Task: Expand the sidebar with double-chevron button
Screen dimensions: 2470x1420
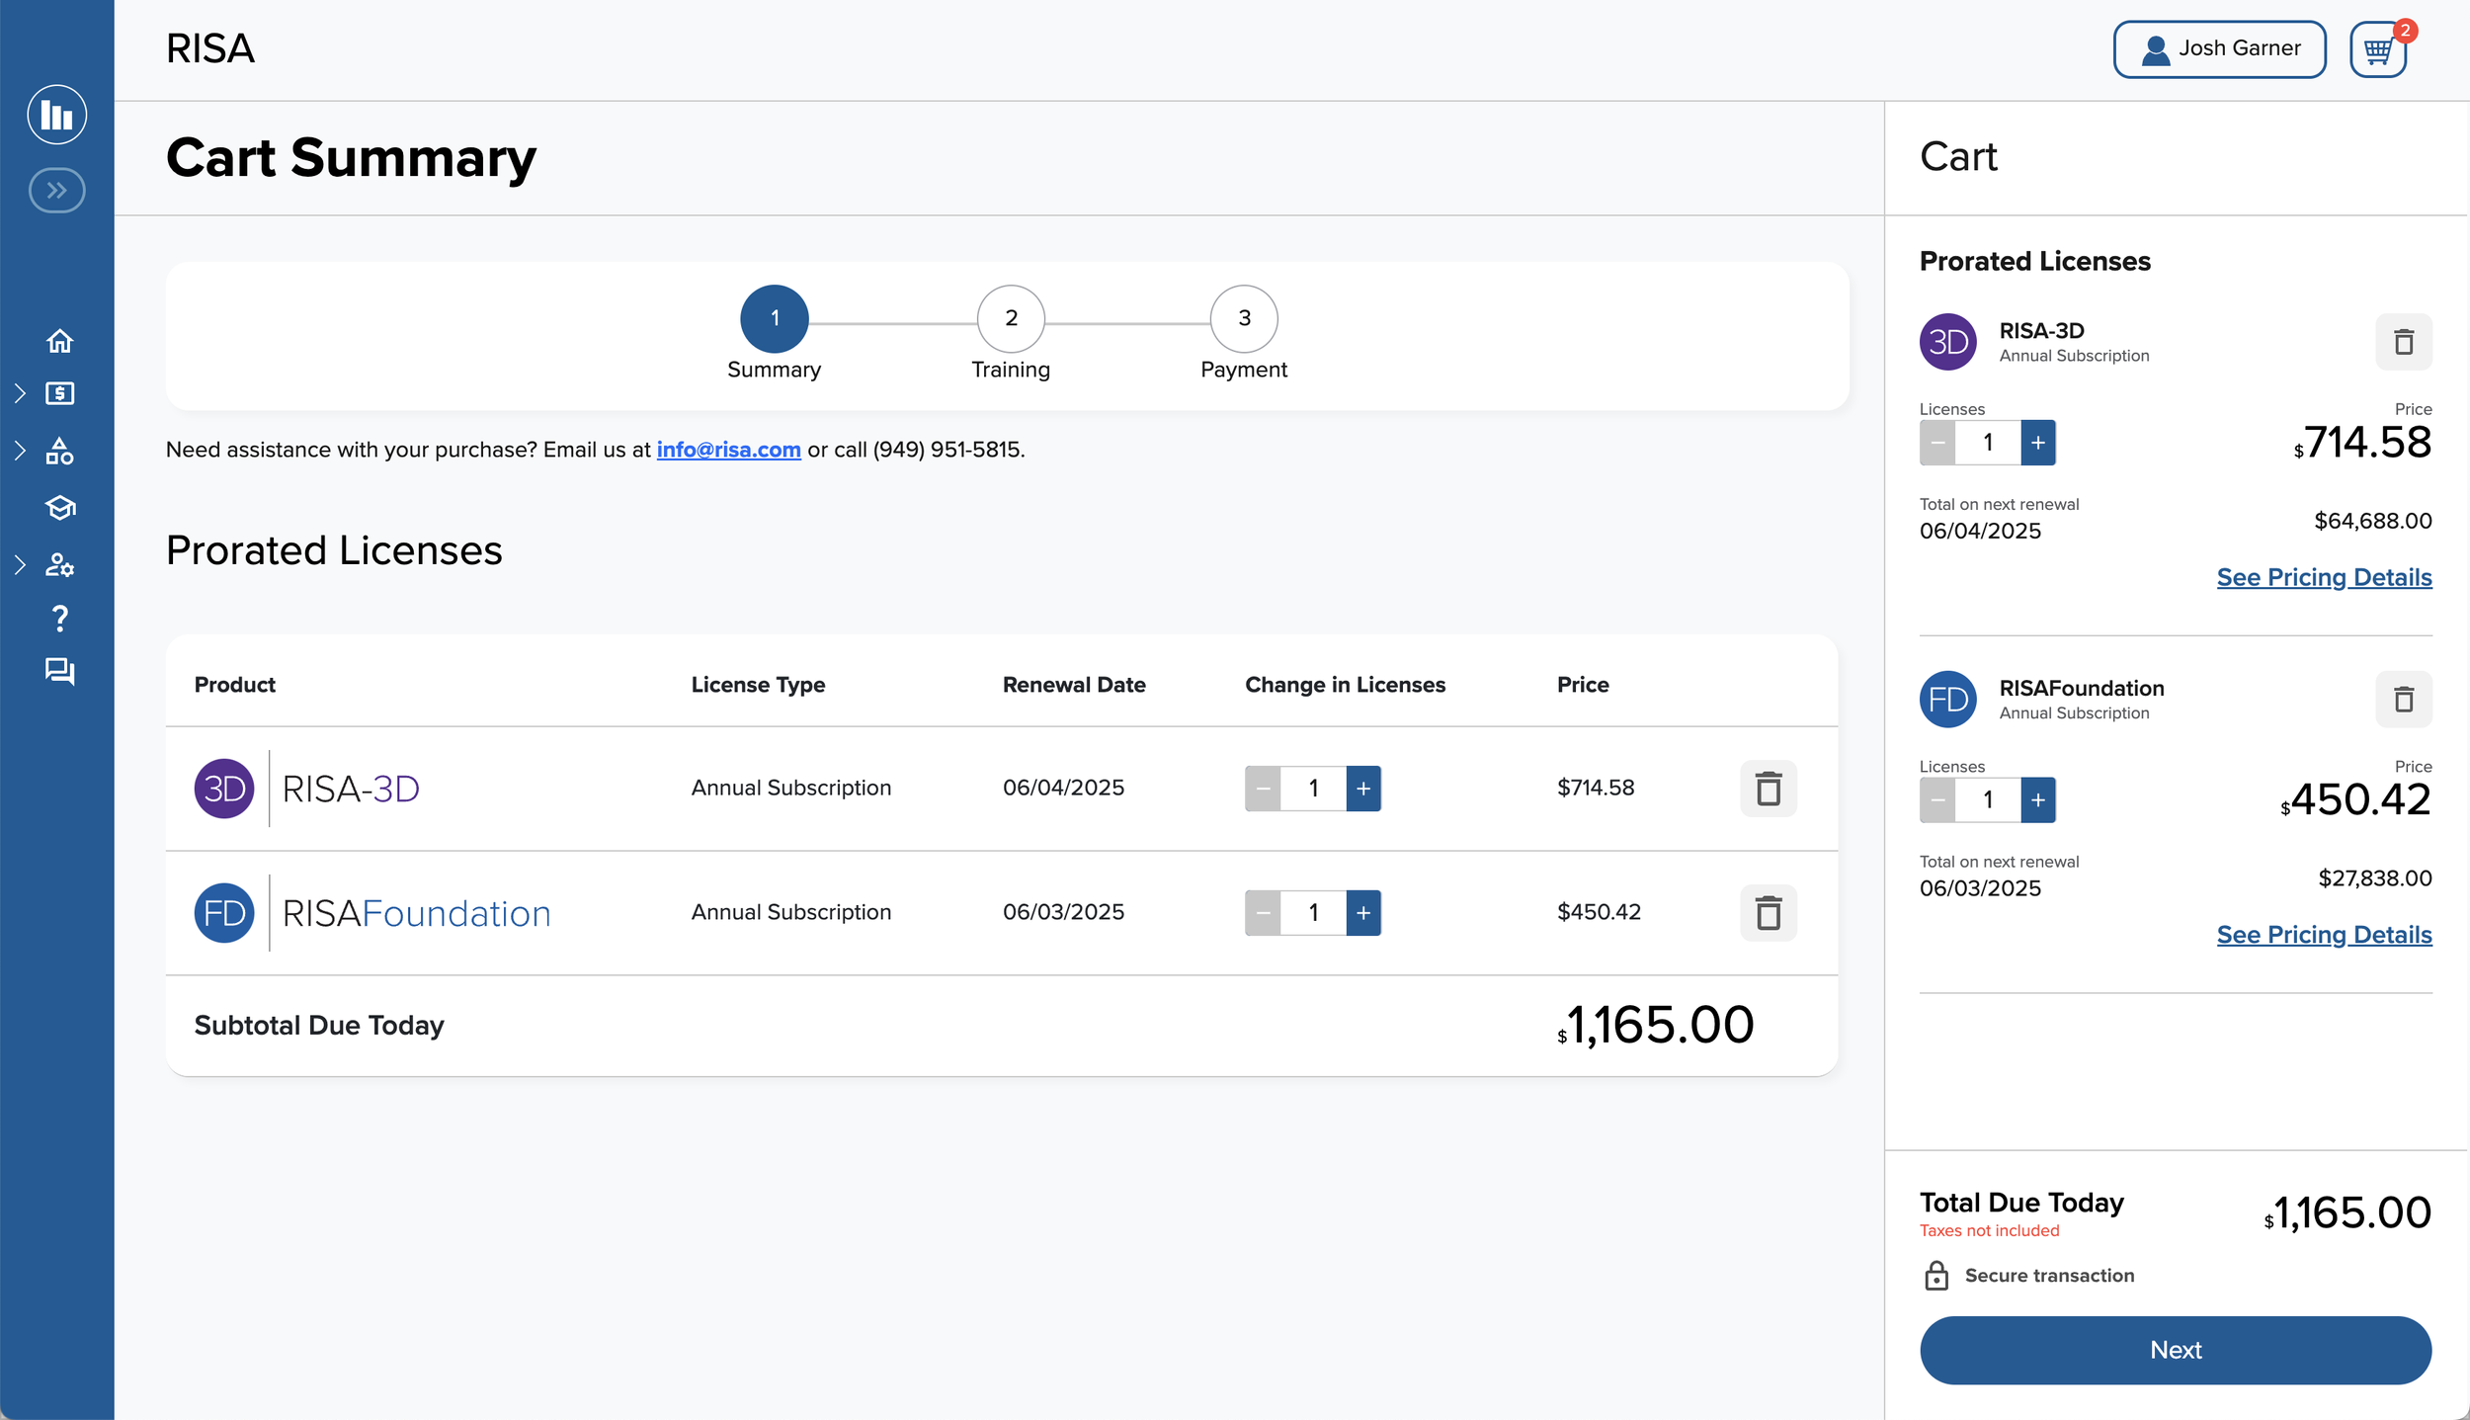Action: [x=57, y=191]
